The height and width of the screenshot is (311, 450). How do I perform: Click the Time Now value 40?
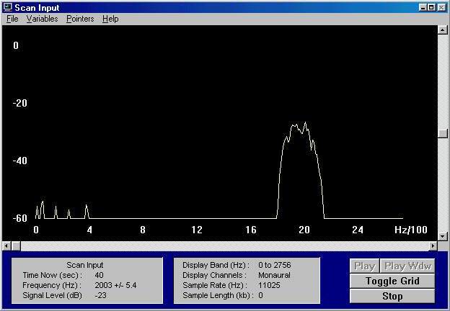pos(99,275)
